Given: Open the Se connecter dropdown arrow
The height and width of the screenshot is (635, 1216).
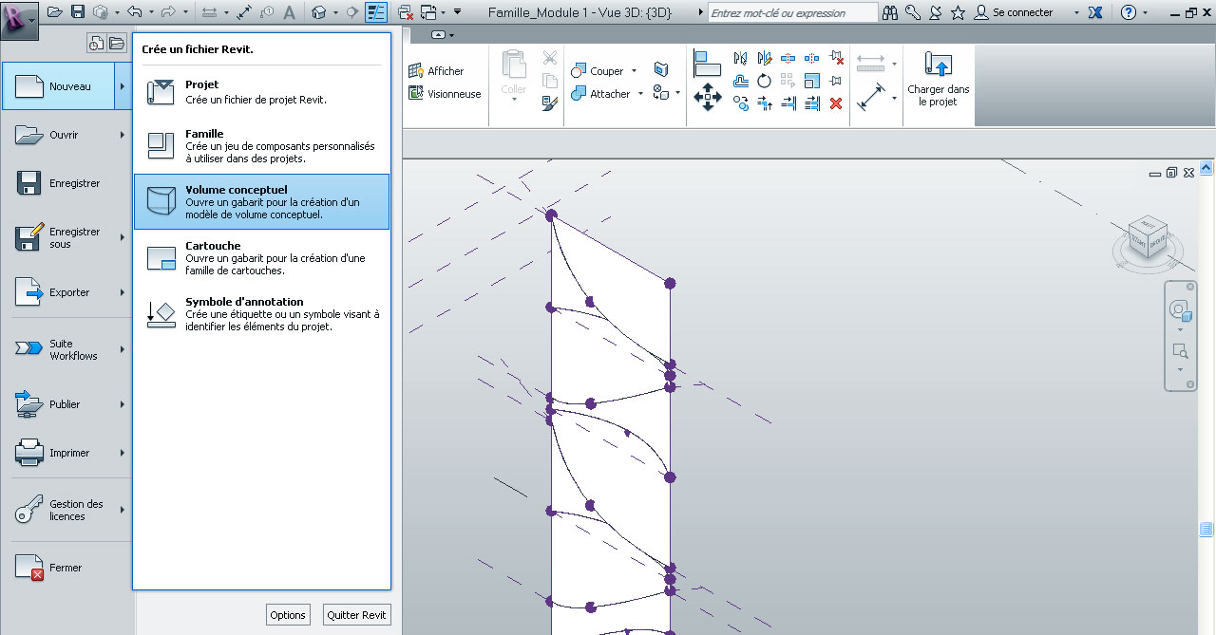Looking at the screenshot, I should (1076, 13).
